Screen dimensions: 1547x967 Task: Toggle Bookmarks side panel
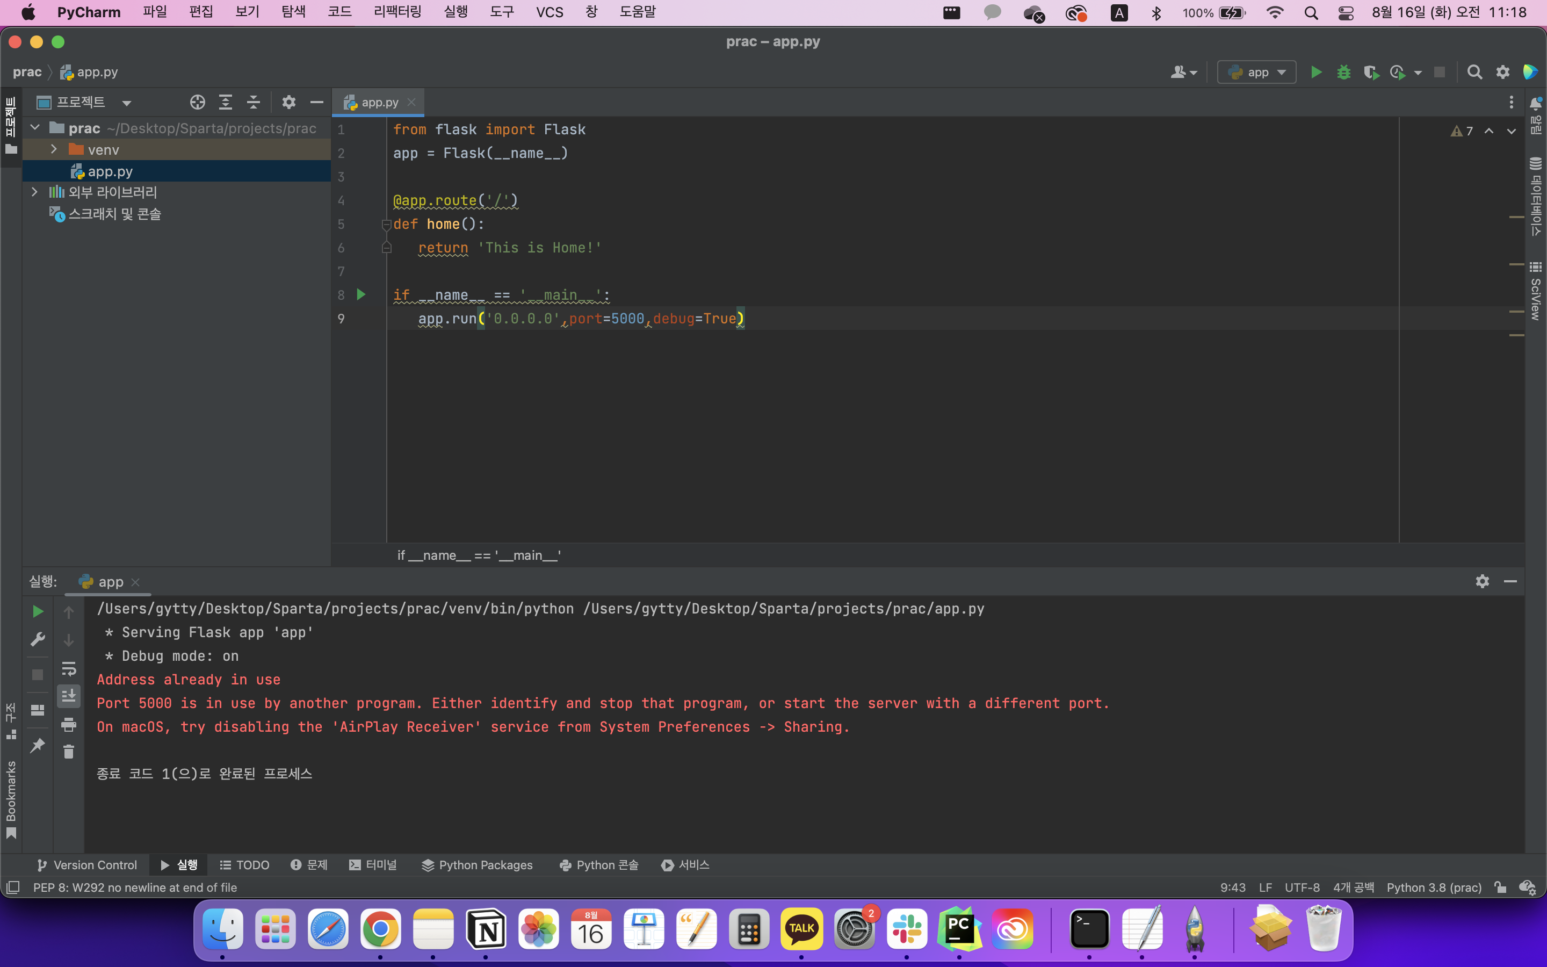tap(11, 799)
